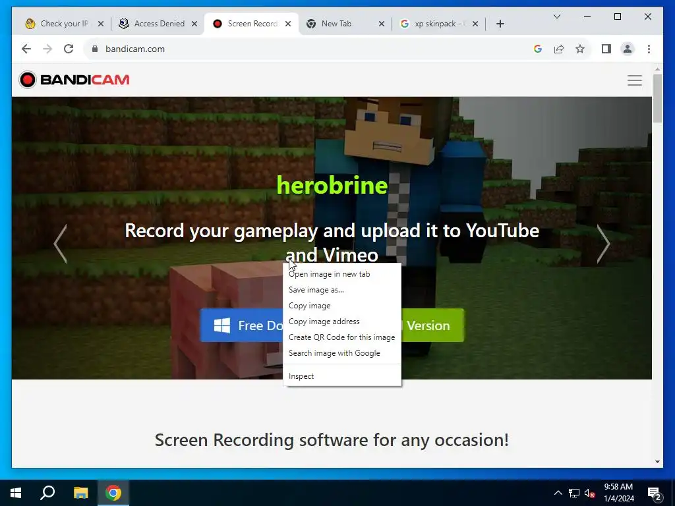Bookmark this page with the star icon
The height and width of the screenshot is (506, 675).
click(580, 49)
